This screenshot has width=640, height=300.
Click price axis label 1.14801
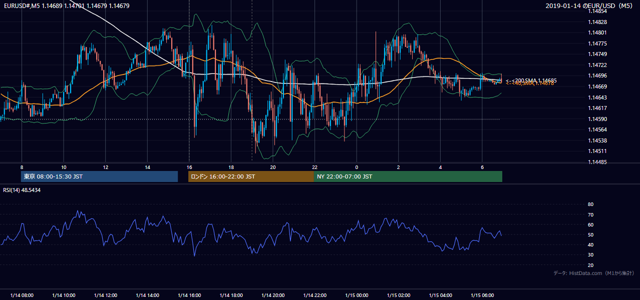(x=598, y=33)
